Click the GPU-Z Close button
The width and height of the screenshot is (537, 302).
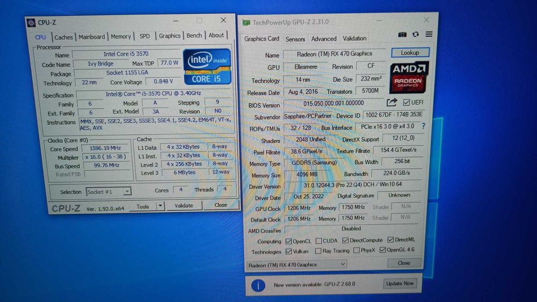pos(404,263)
